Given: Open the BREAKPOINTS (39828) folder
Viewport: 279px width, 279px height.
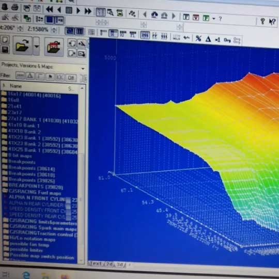Looking at the screenshot, I should pos(32,187).
